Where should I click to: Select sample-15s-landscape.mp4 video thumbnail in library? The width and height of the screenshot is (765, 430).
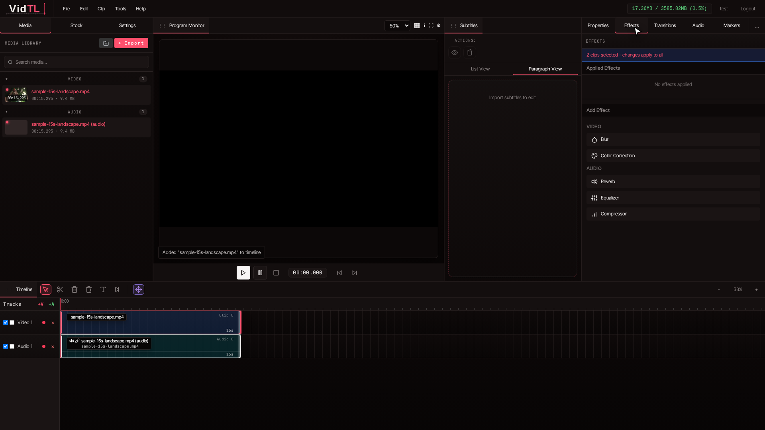tap(16, 95)
